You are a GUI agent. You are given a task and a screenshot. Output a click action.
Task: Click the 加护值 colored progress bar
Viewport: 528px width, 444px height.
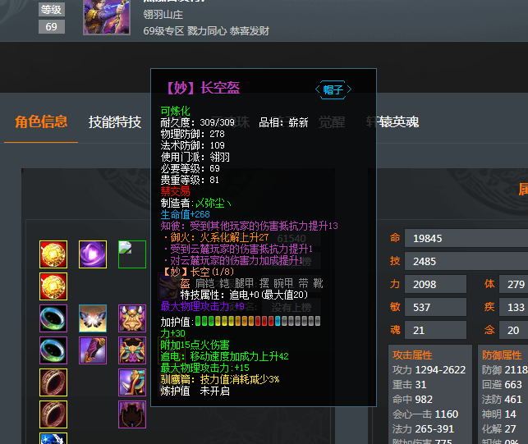coord(258,321)
